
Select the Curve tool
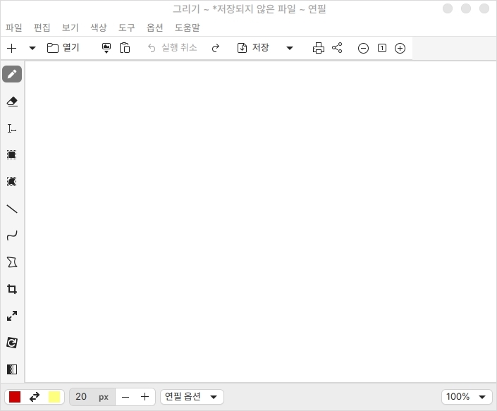(x=12, y=235)
